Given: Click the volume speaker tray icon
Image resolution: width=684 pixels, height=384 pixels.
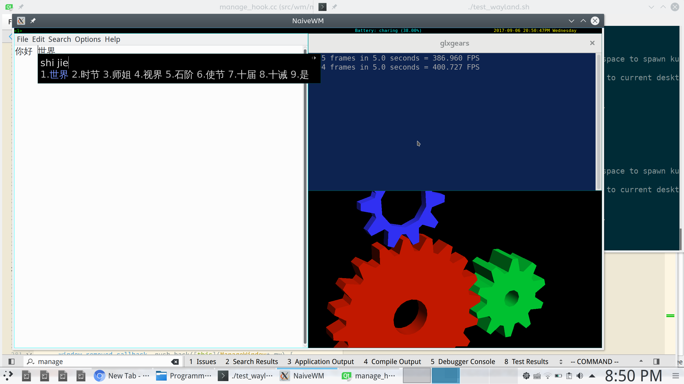Looking at the screenshot, I should (580, 376).
